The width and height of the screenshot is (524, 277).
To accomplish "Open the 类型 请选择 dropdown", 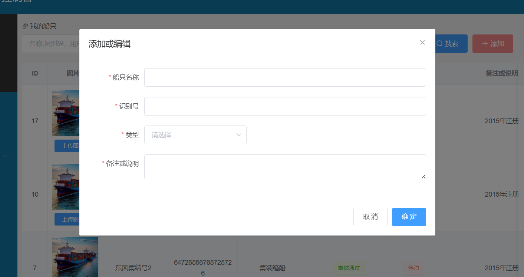I will (195, 135).
